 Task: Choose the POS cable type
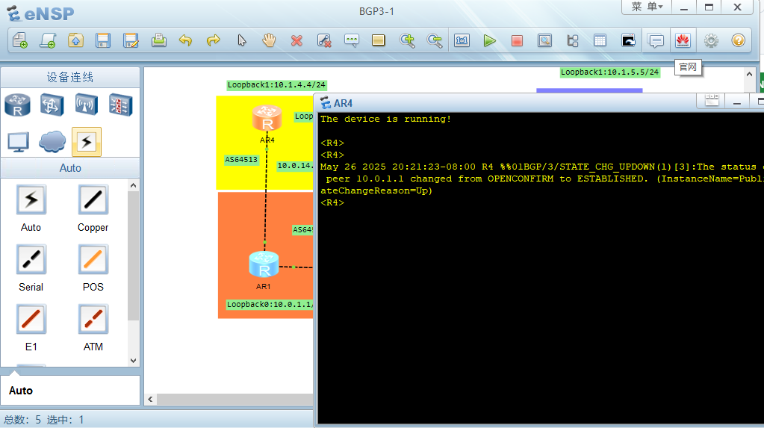[x=93, y=259]
